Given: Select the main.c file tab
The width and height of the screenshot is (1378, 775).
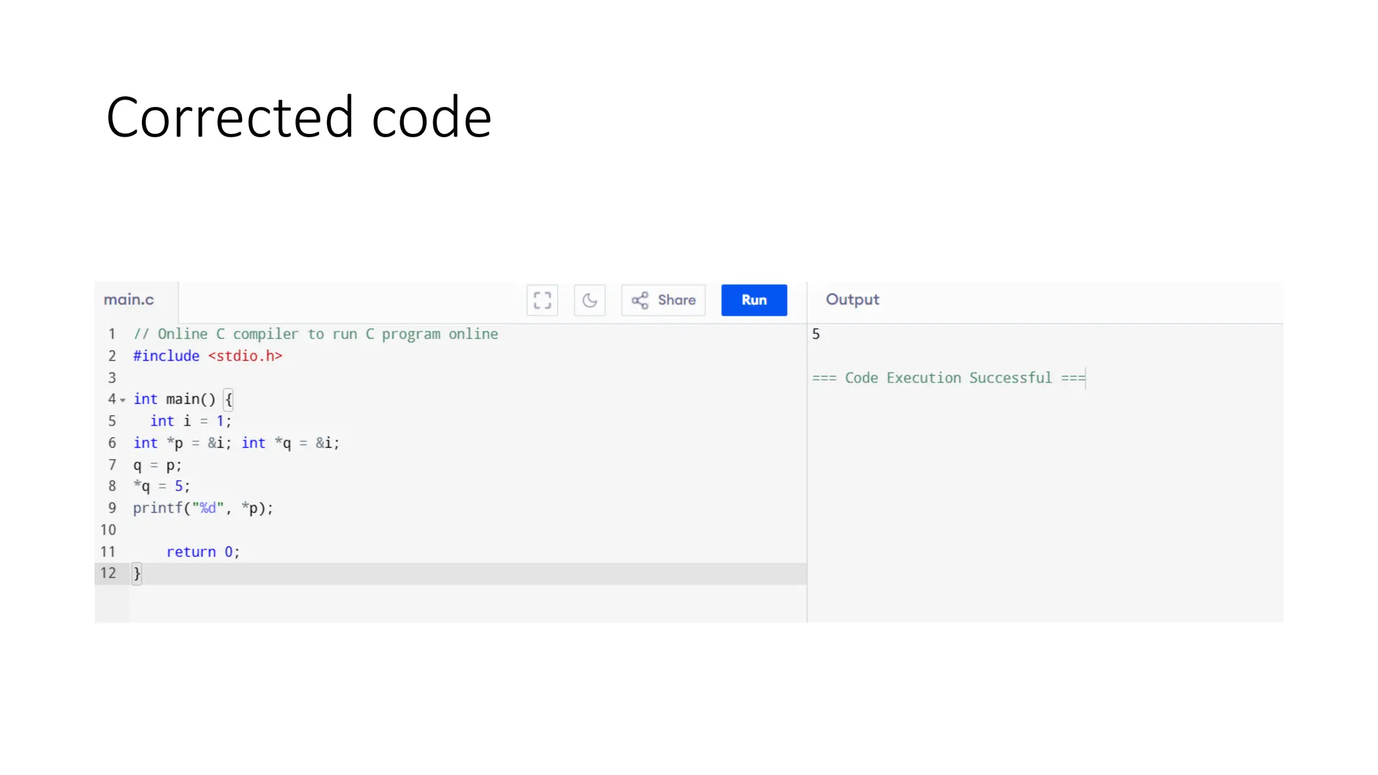Looking at the screenshot, I should [129, 300].
